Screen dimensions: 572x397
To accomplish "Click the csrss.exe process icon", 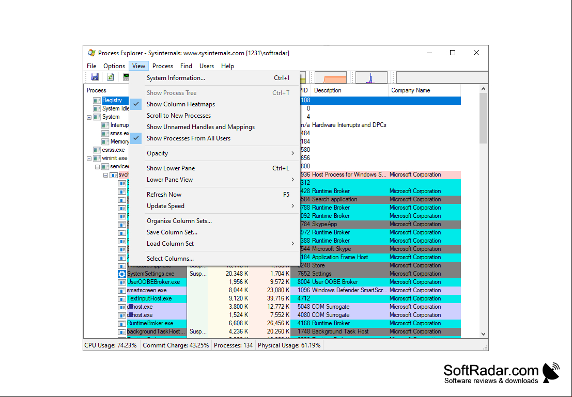I will point(97,150).
